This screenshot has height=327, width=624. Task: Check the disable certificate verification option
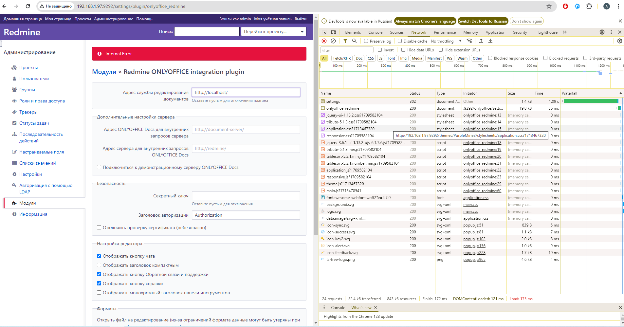[x=99, y=227]
